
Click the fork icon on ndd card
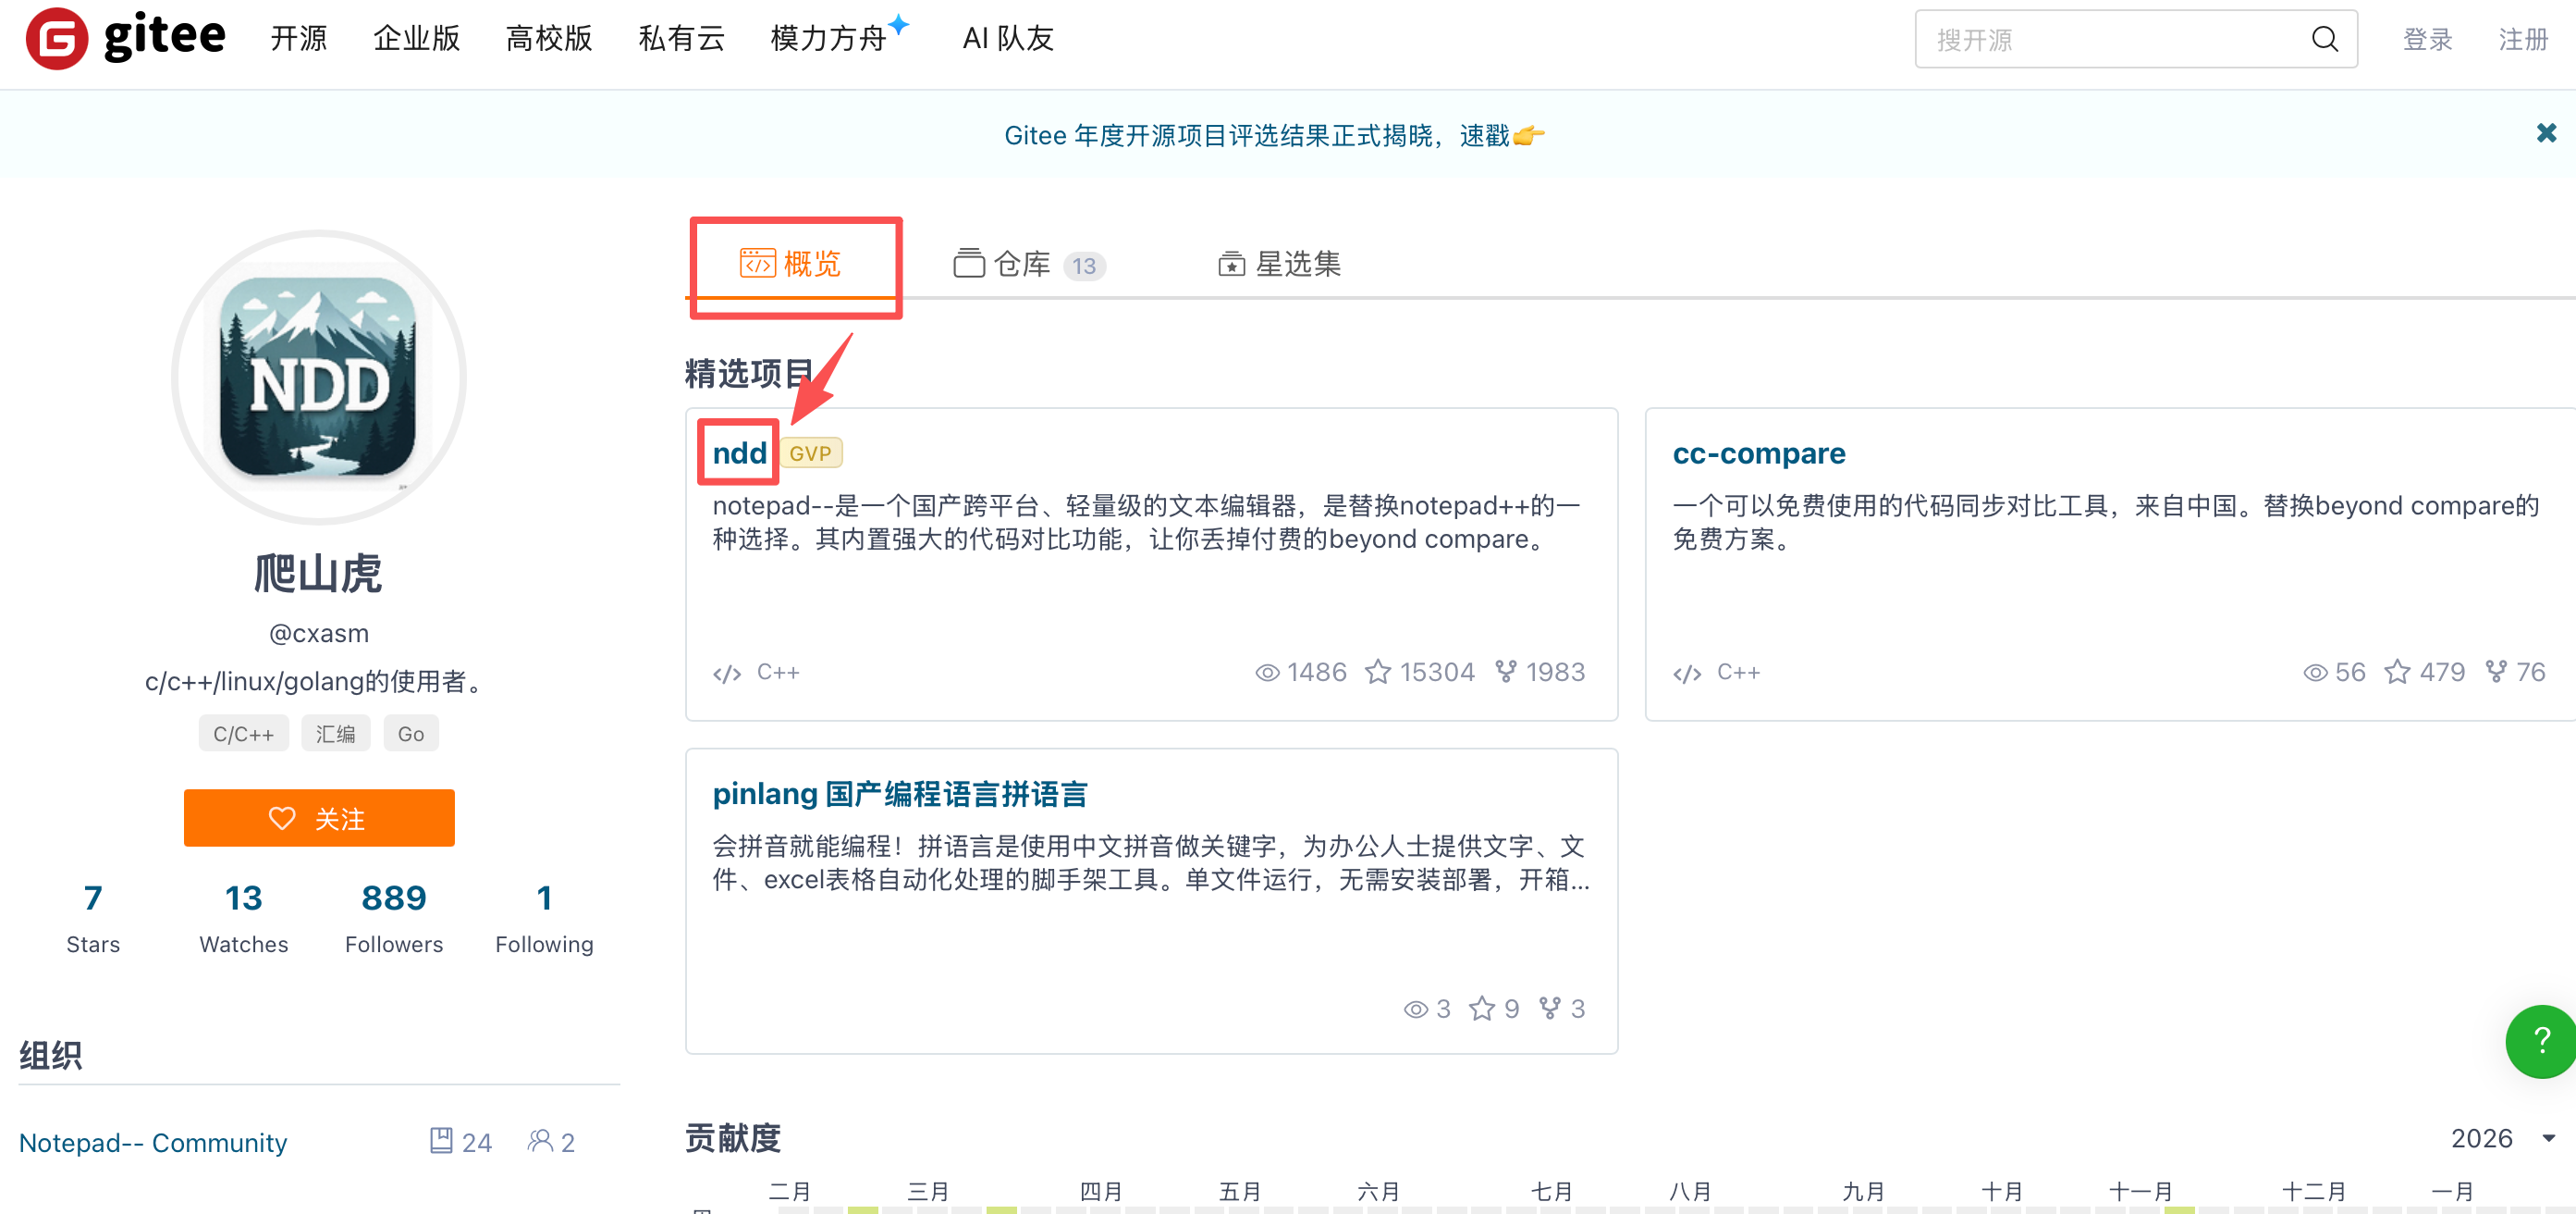pos(1505,672)
